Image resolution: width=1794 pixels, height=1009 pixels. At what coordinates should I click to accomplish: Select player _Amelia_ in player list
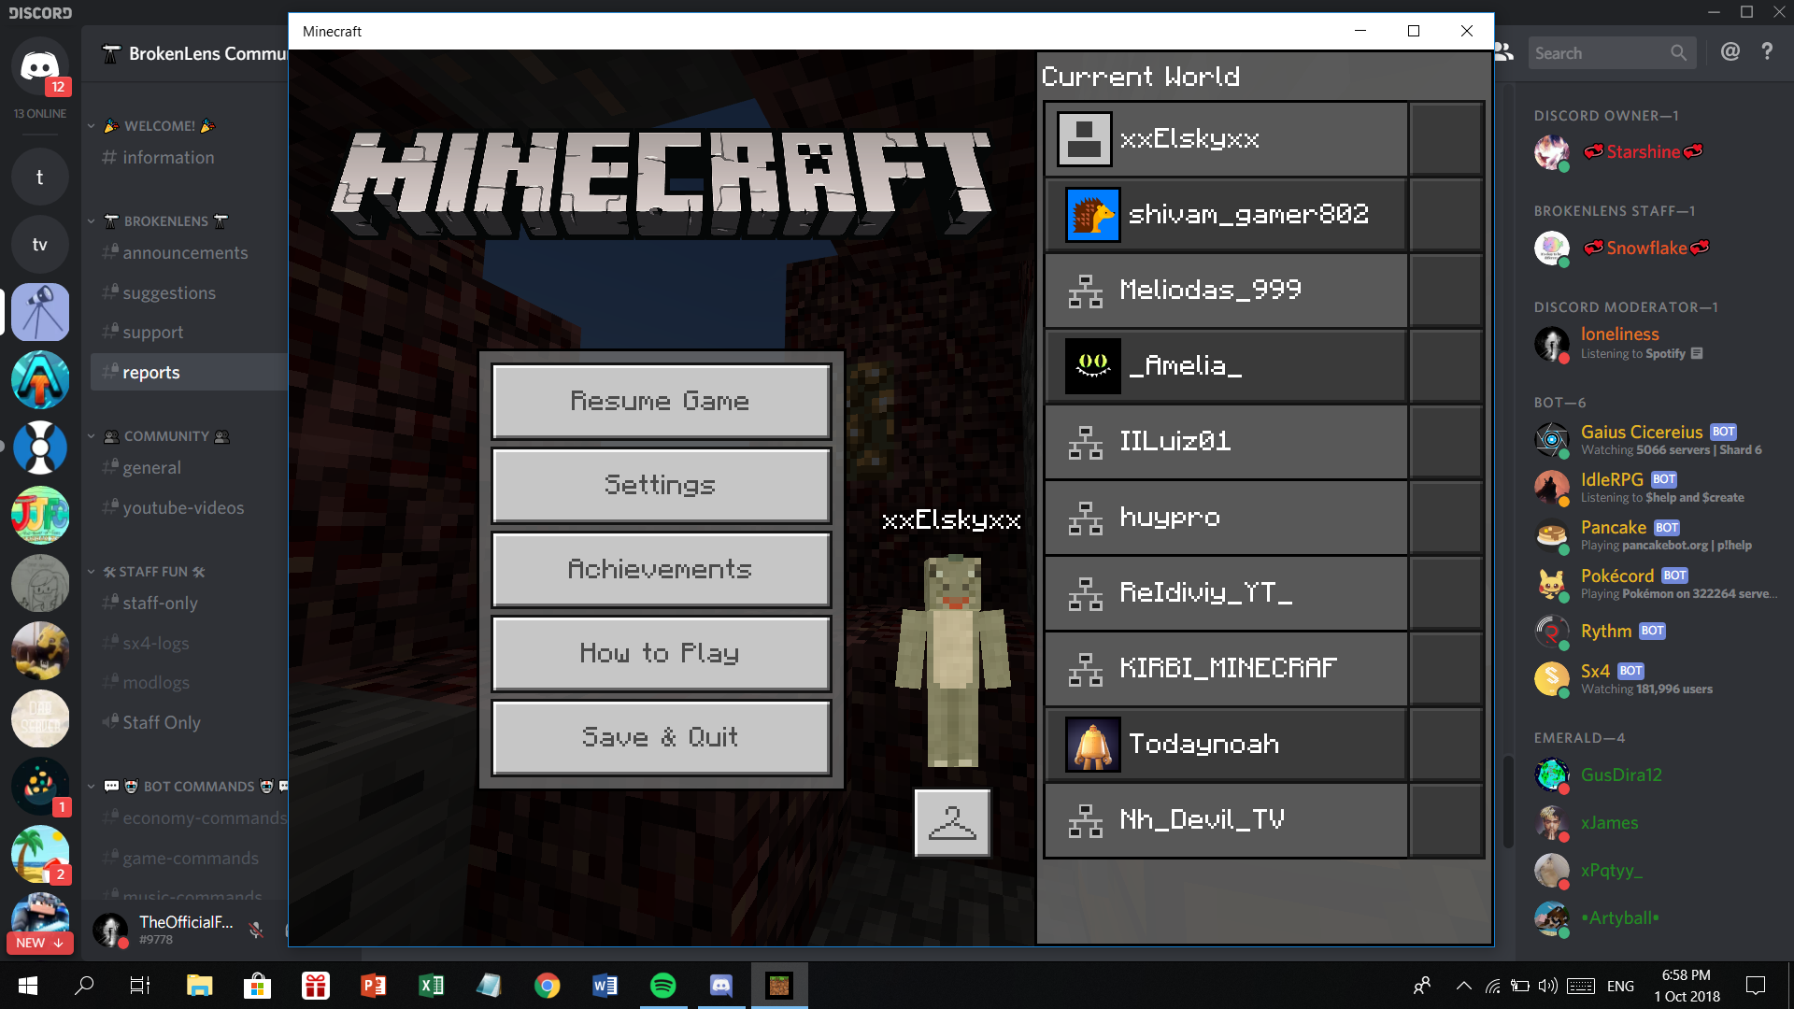click(x=1226, y=366)
